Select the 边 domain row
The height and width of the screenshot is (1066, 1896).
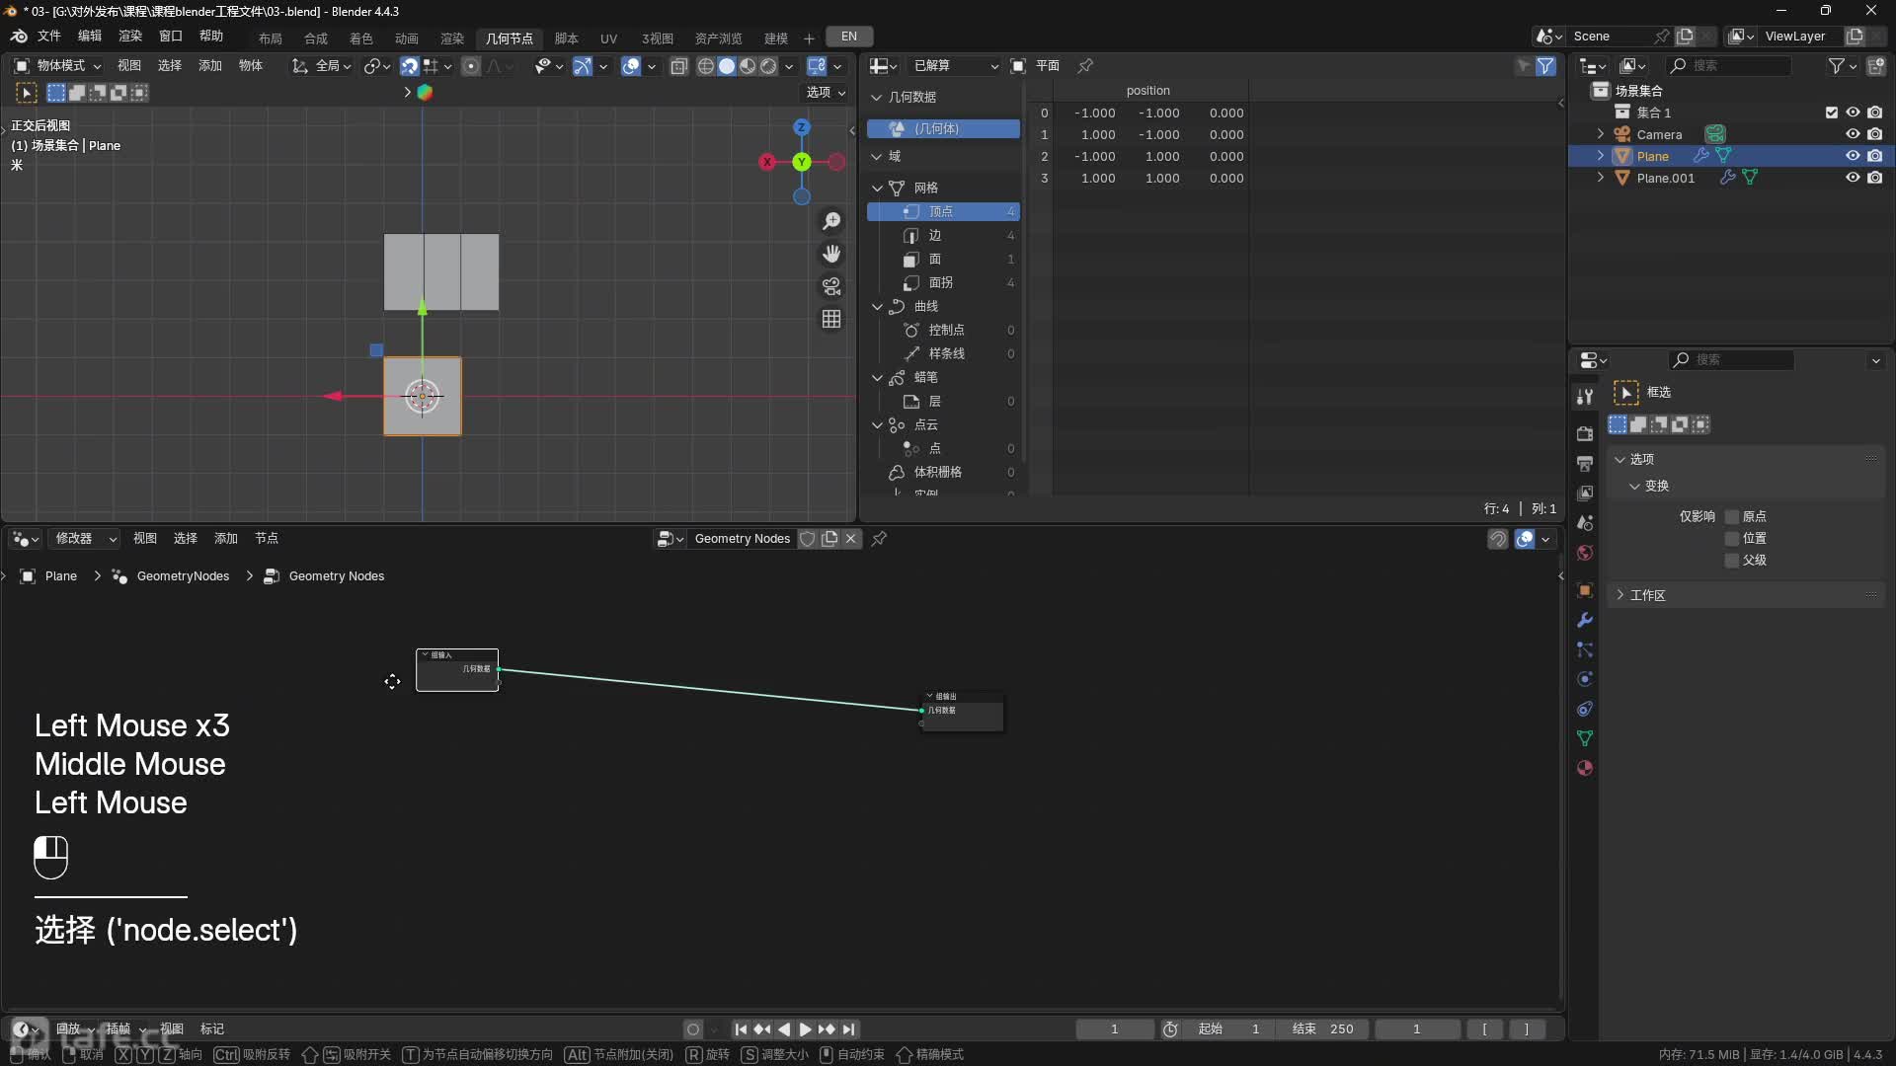click(x=943, y=235)
